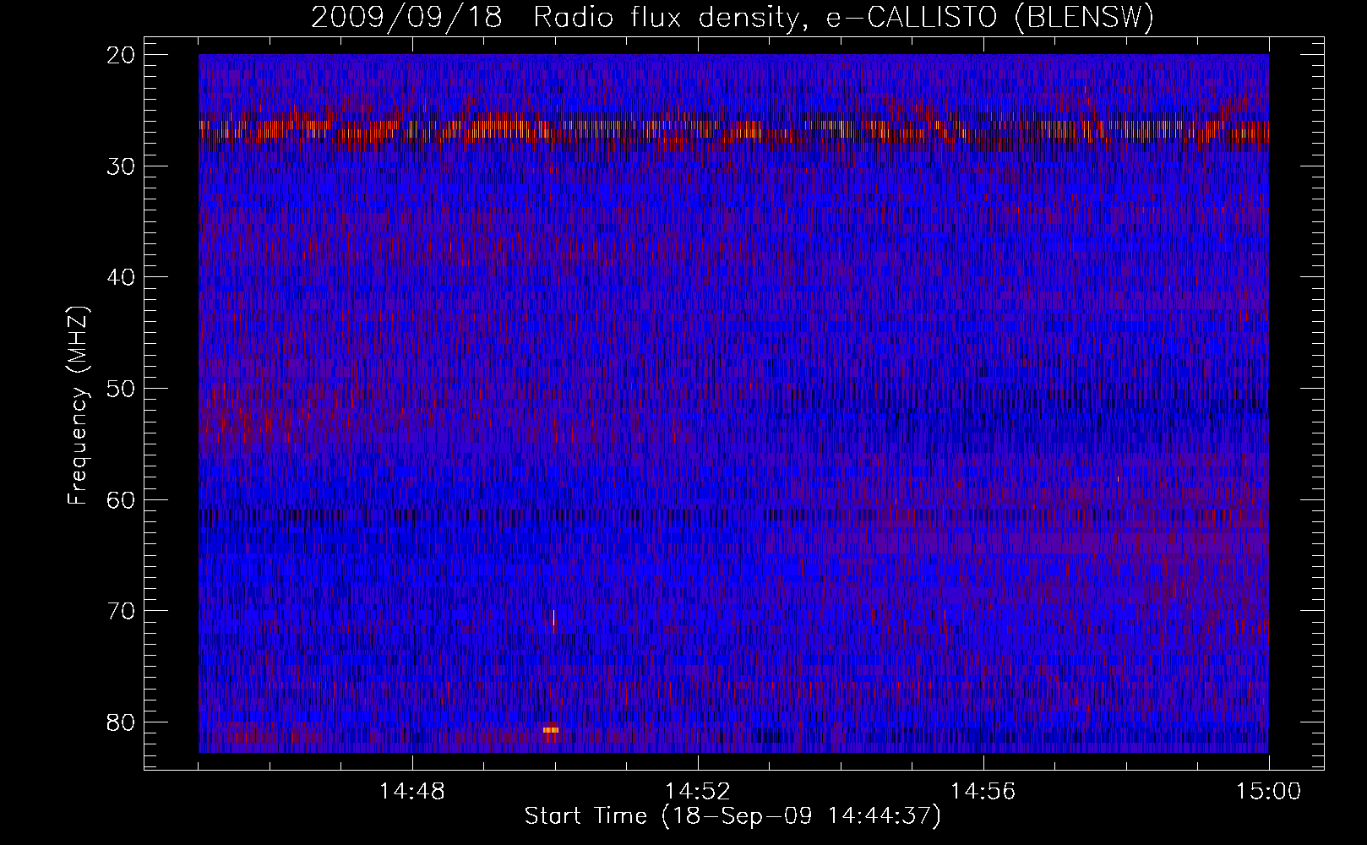This screenshot has width=1367, height=845.
Task: Click the 'Start Time (18-Sep-09 14:44:37)' label
Action: tap(733, 816)
